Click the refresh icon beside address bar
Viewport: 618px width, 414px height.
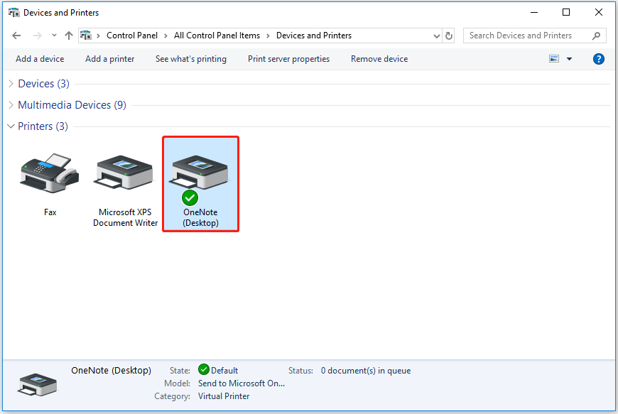(x=448, y=36)
